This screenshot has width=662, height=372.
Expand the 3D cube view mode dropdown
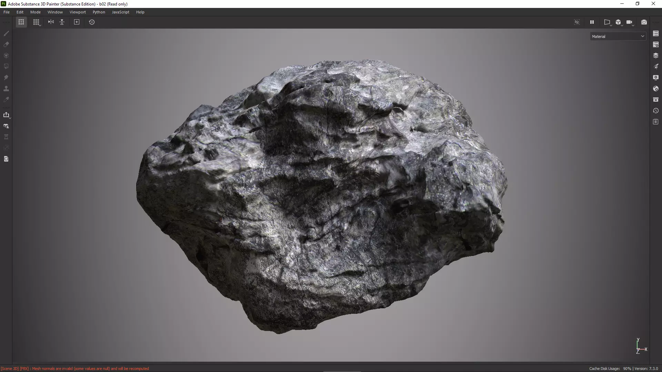(619, 22)
